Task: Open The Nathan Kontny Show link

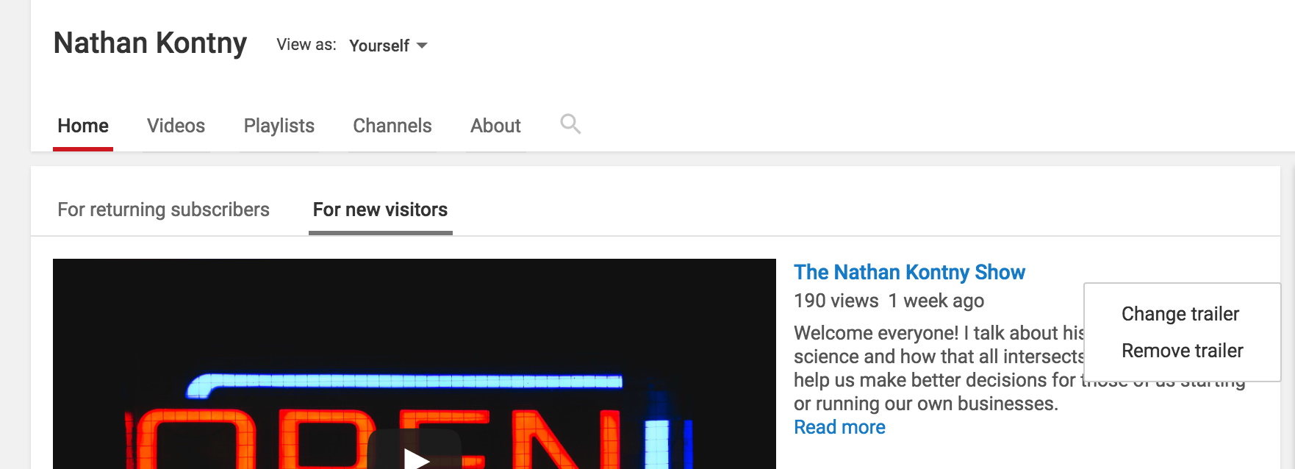Action: [909, 272]
